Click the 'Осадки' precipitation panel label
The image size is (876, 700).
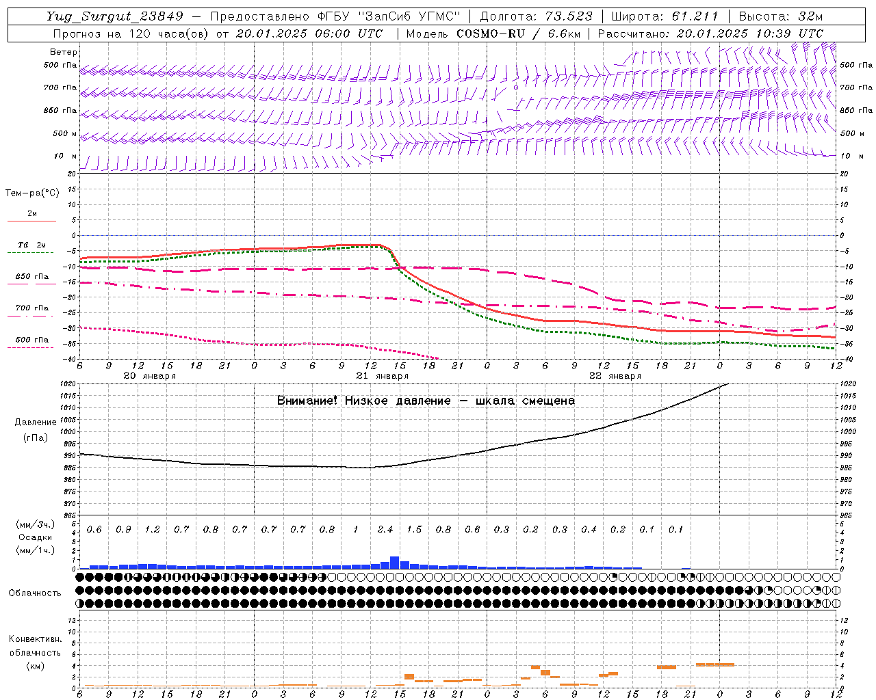coord(34,537)
